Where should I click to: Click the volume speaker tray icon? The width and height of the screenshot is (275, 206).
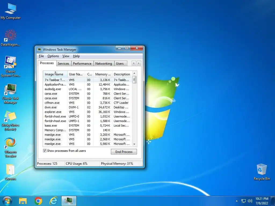(250, 201)
